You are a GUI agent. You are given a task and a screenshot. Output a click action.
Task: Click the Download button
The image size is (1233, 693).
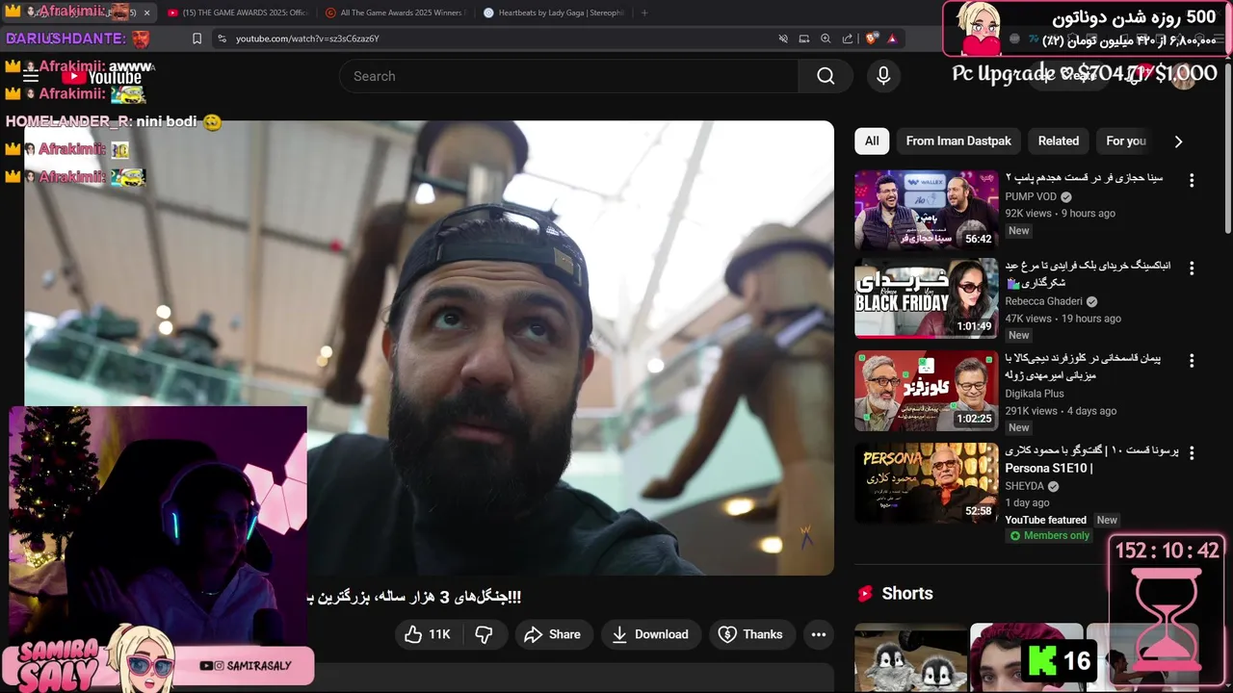click(651, 634)
